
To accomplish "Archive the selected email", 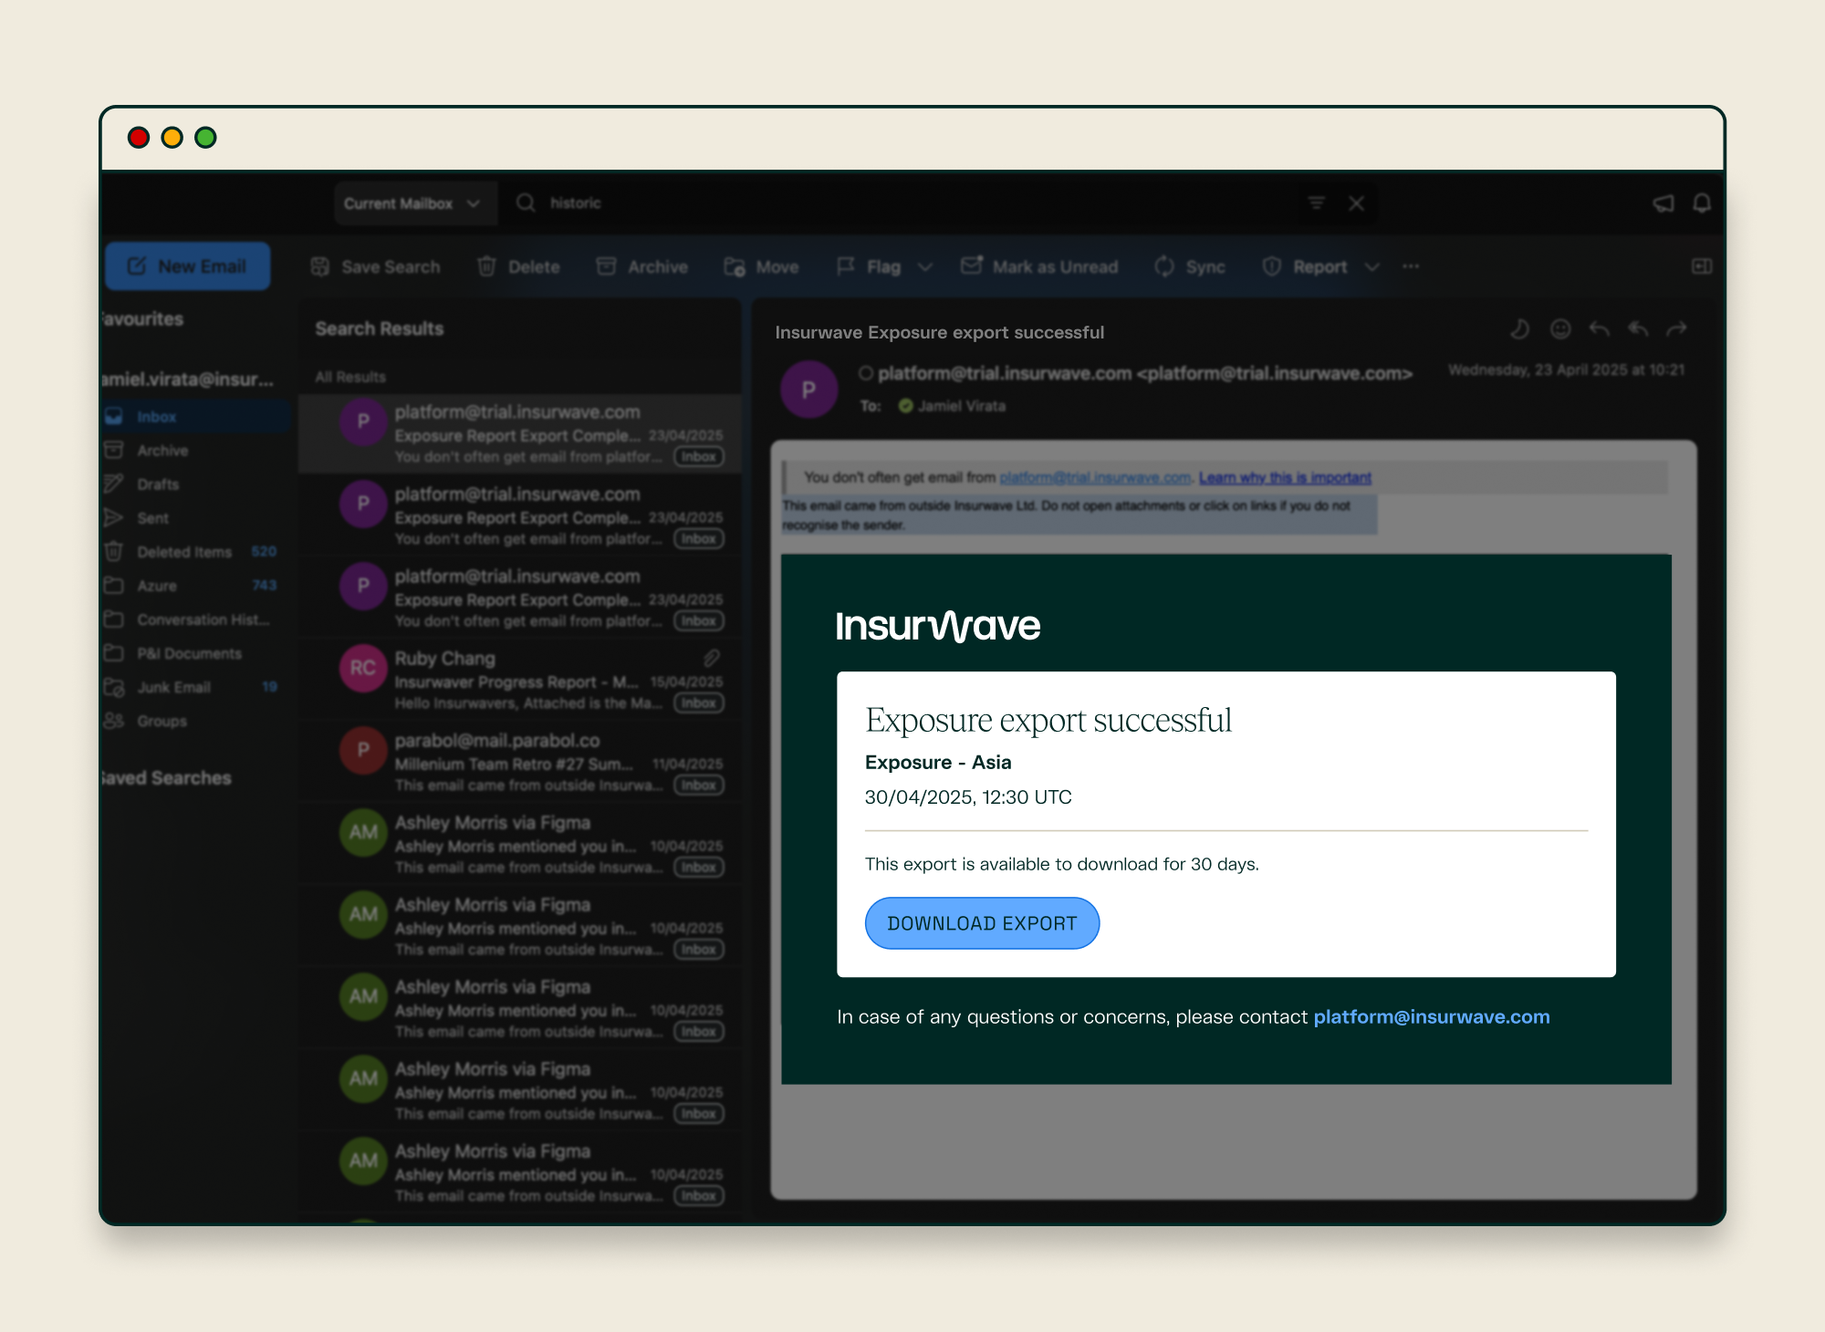I will (x=641, y=266).
